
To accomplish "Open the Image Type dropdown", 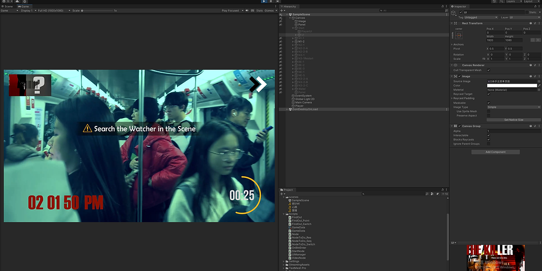I will 513,107.
